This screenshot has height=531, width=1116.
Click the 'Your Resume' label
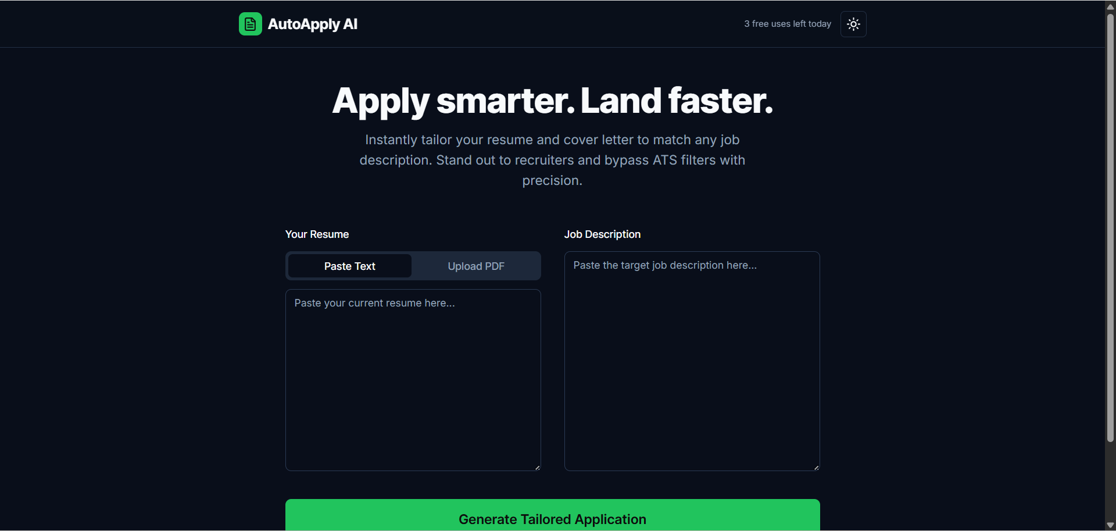click(317, 234)
